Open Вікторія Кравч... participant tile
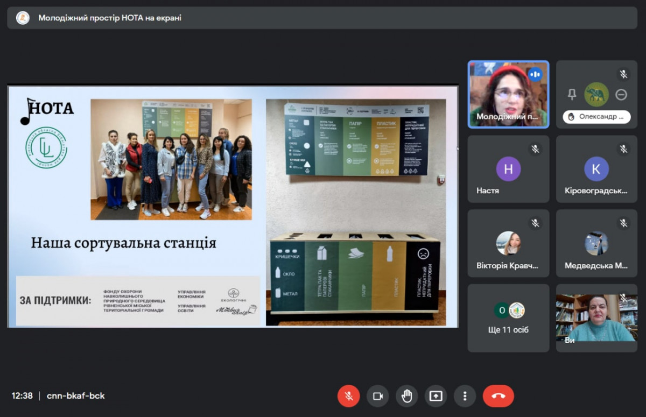The height and width of the screenshot is (417, 646). [x=508, y=243]
